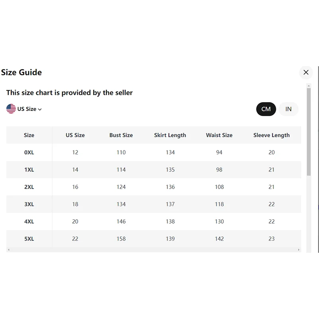The width and height of the screenshot is (319, 319).
Task: Close the Size Guide dialog
Action: [x=306, y=72]
